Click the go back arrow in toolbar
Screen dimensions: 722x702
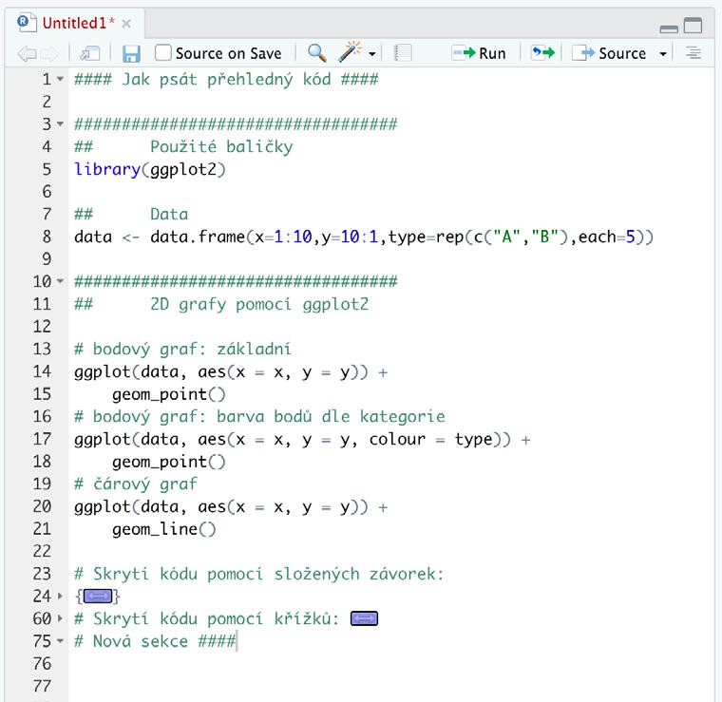(27, 54)
